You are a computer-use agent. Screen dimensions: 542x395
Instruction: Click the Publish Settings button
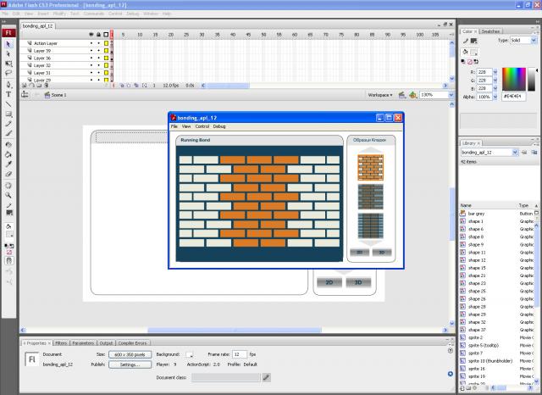pos(130,364)
